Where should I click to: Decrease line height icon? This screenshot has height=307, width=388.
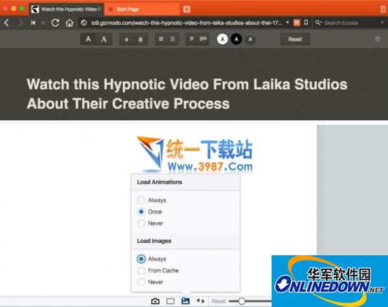tap(161, 39)
